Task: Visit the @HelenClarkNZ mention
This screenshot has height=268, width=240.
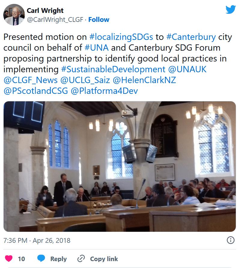Action: 144,80
